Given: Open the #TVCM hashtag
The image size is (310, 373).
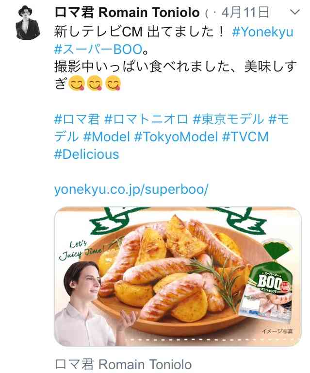Looking at the screenshot, I should click(x=245, y=136).
